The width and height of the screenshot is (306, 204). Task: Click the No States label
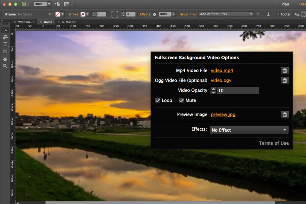[x=25, y=14]
